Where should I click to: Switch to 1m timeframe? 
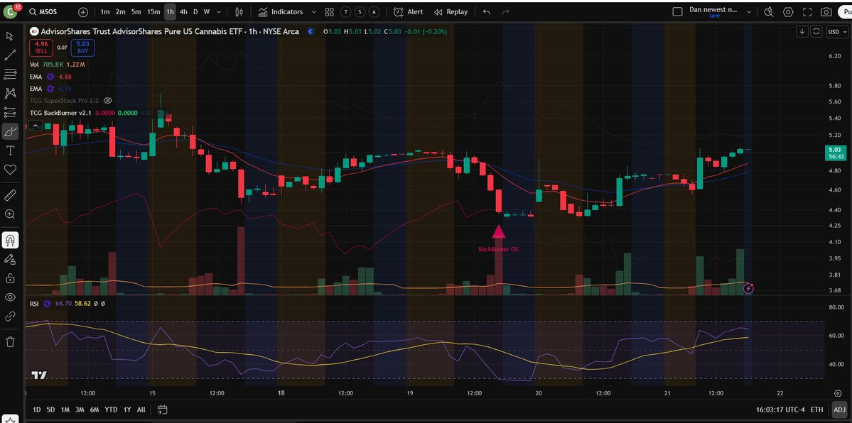click(105, 12)
